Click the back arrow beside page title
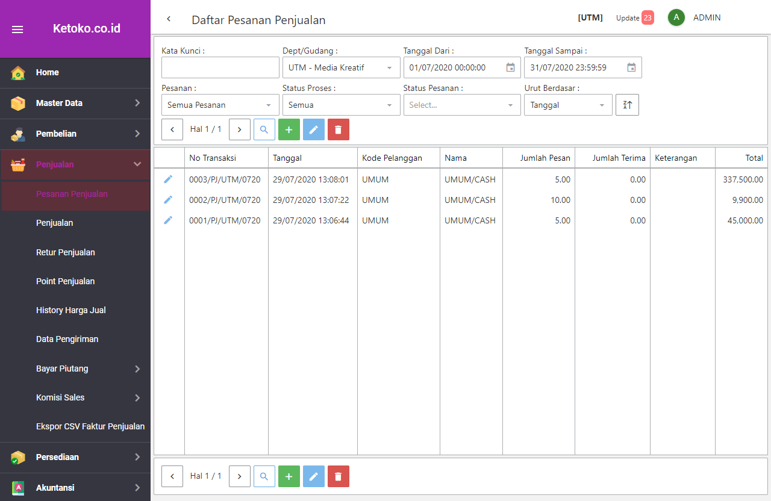Image resolution: width=771 pixels, height=501 pixels. pyautogui.click(x=169, y=19)
